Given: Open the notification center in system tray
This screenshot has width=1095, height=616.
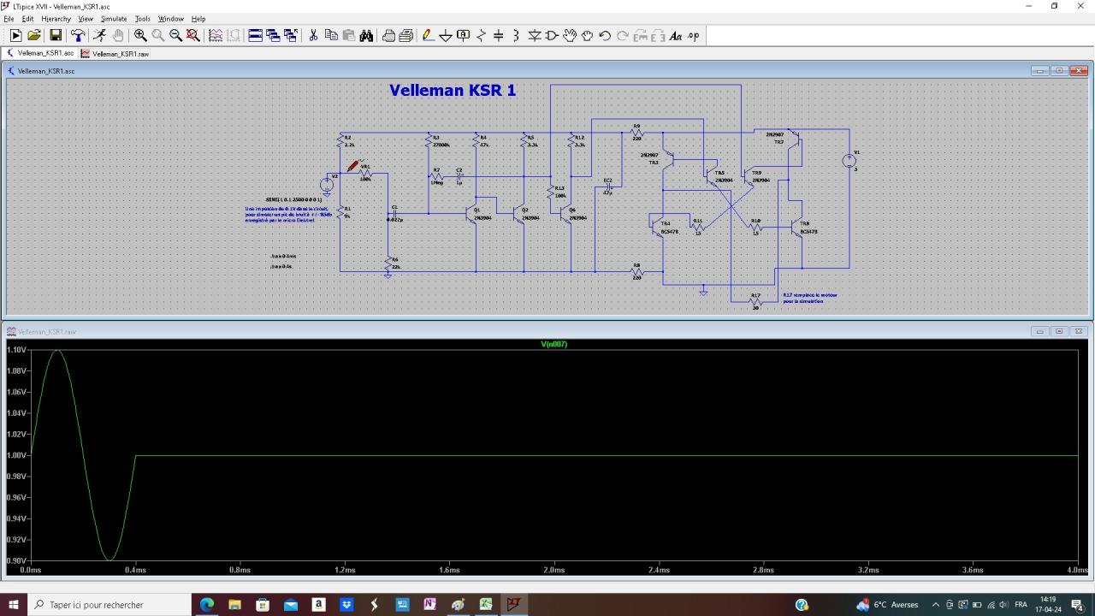Looking at the screenshot, I should coord(1077,605).
